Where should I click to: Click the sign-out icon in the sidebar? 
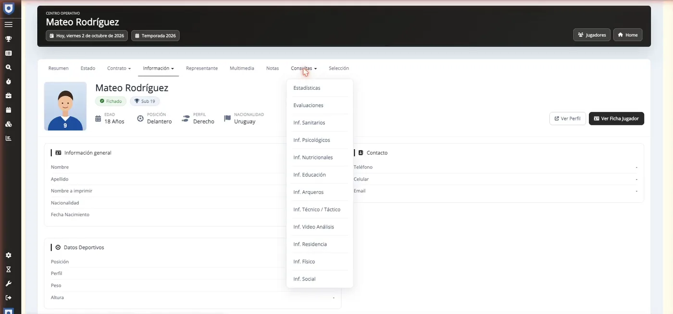click(x=9, y=298)
